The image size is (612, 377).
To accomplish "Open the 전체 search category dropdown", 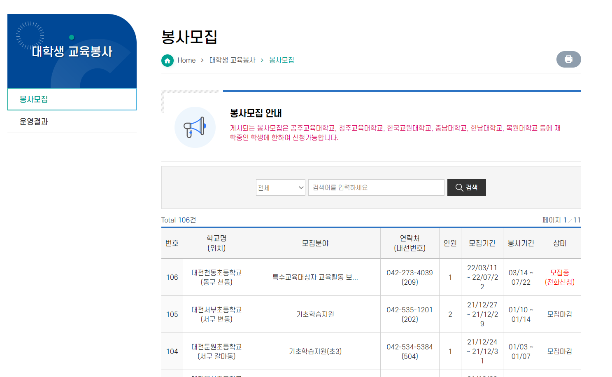I will (x=280, y=188).
